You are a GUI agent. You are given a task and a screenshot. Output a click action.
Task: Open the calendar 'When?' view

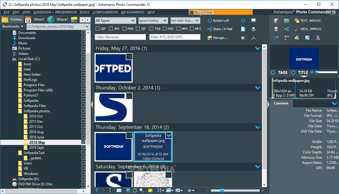pyautogui.click(x=35, y=19)
